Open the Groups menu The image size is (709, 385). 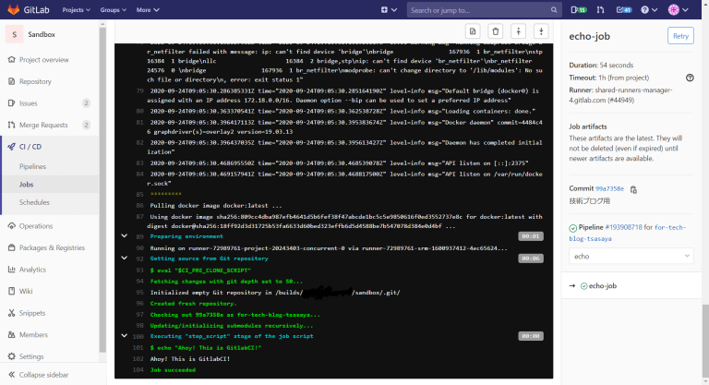113,9
